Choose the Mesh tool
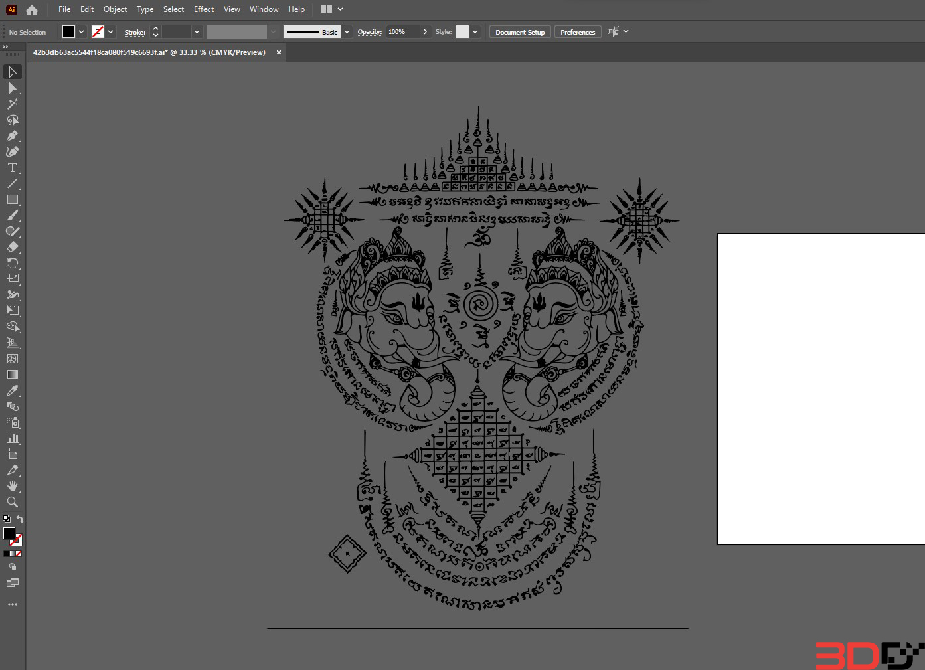 [13, 359]
